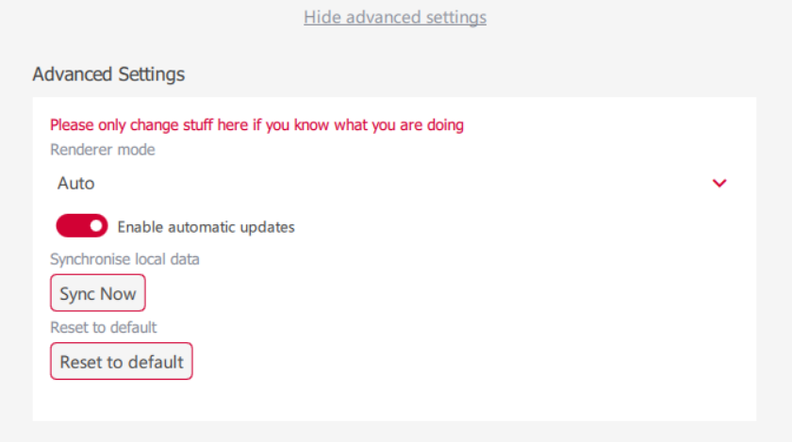Screen dimensions: 792x442
Task: Start sync with the Sync Now button
Action: point(98,293)
